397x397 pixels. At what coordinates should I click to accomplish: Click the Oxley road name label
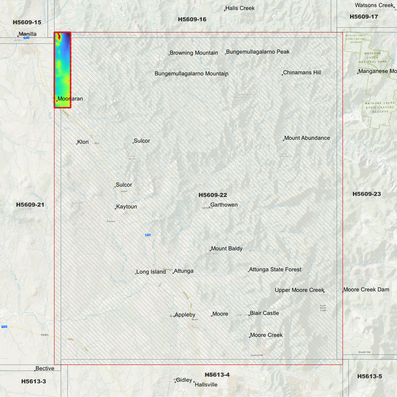coord(71,339)
